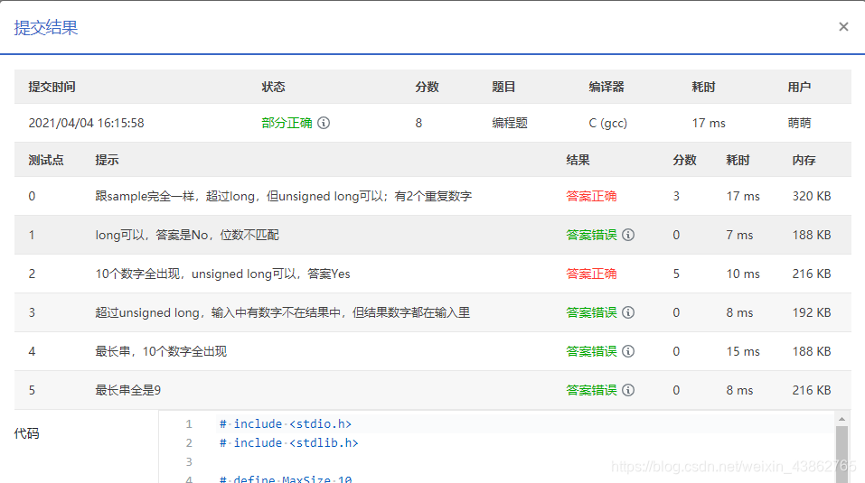The width and height of the screenshot is (865, 483).
Task: Click code line '# include <stdio.h>'
Action: click(286, 423)
